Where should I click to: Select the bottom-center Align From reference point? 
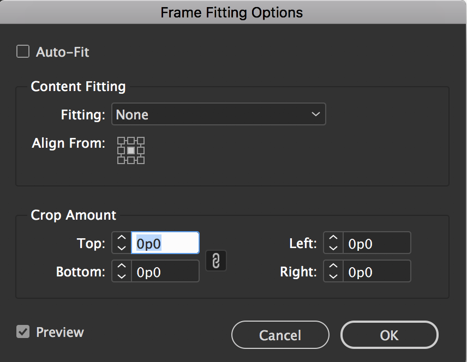(x=131, y=160)
